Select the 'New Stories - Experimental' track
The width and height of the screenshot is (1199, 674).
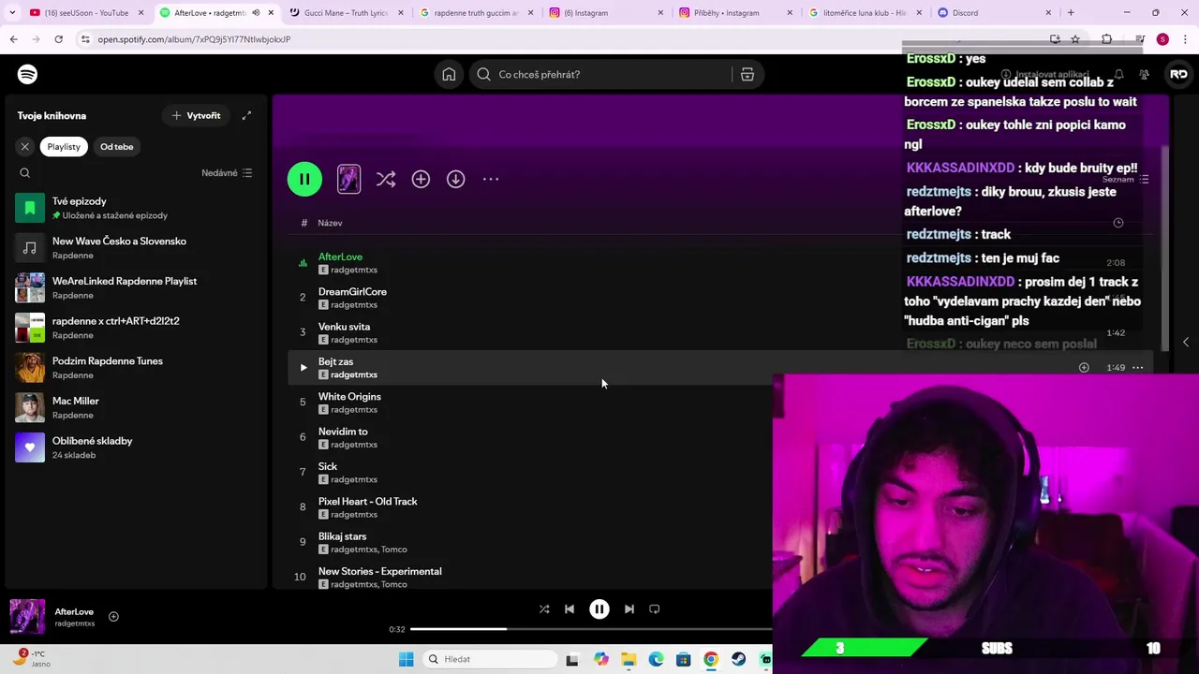(x=379, y=571)
